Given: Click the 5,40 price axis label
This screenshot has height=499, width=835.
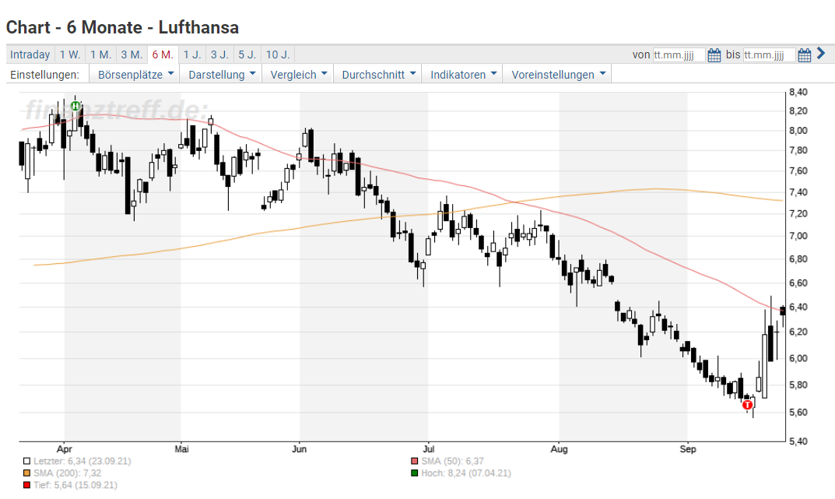Looking at the screenshot, I should (798, 441).
